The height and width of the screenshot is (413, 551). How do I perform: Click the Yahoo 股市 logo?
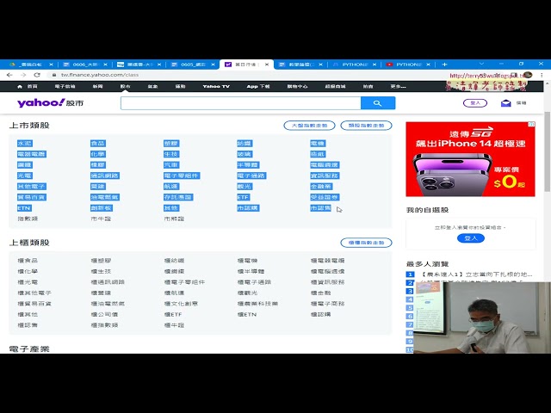tap(50, 103)
